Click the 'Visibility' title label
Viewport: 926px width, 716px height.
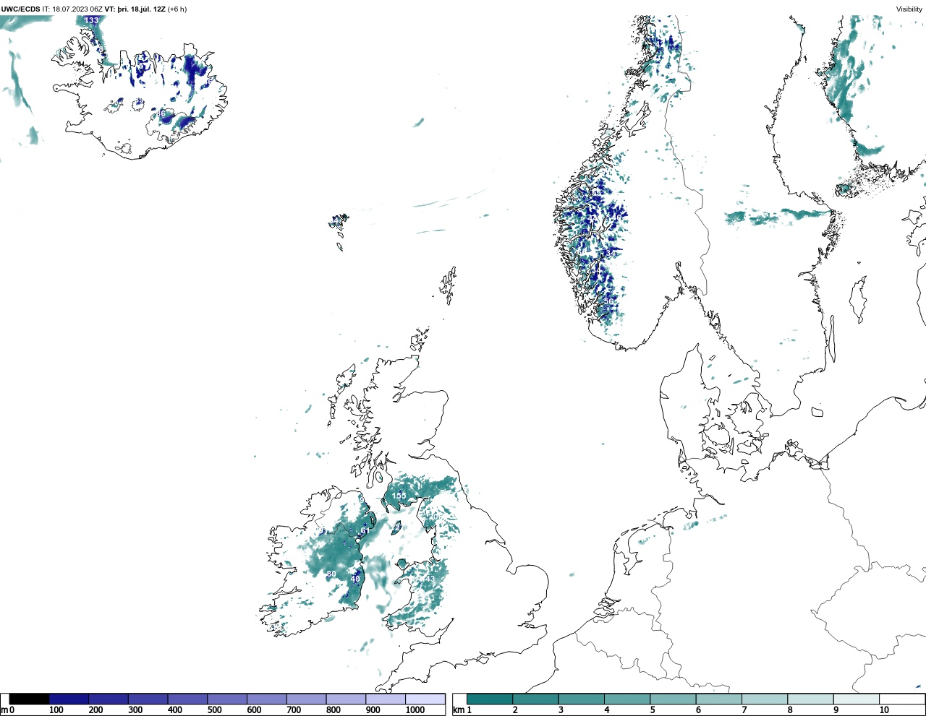[909, 9]
